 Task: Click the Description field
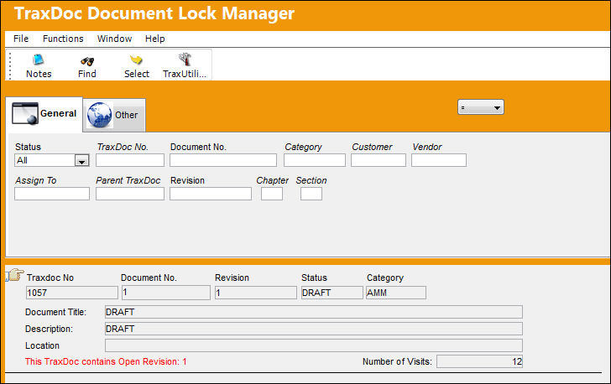coord(314,329)
